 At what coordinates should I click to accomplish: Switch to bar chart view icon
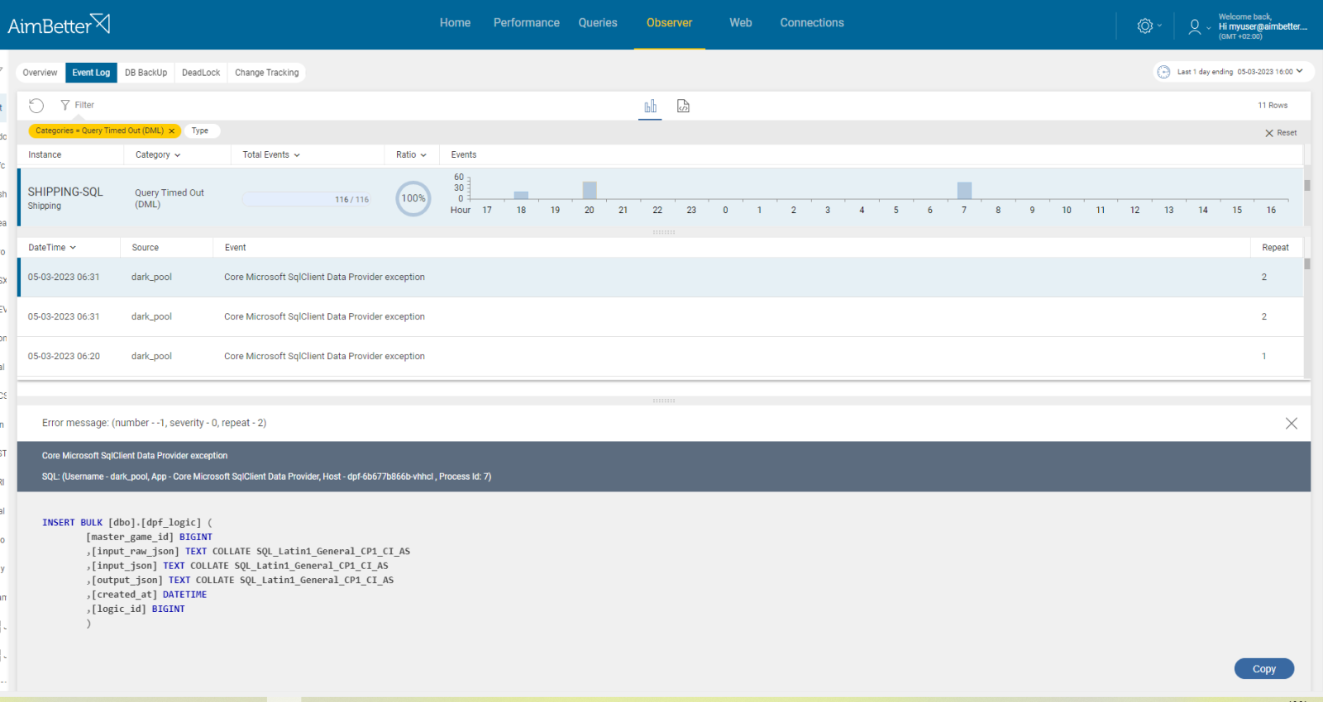coord(650,106)
